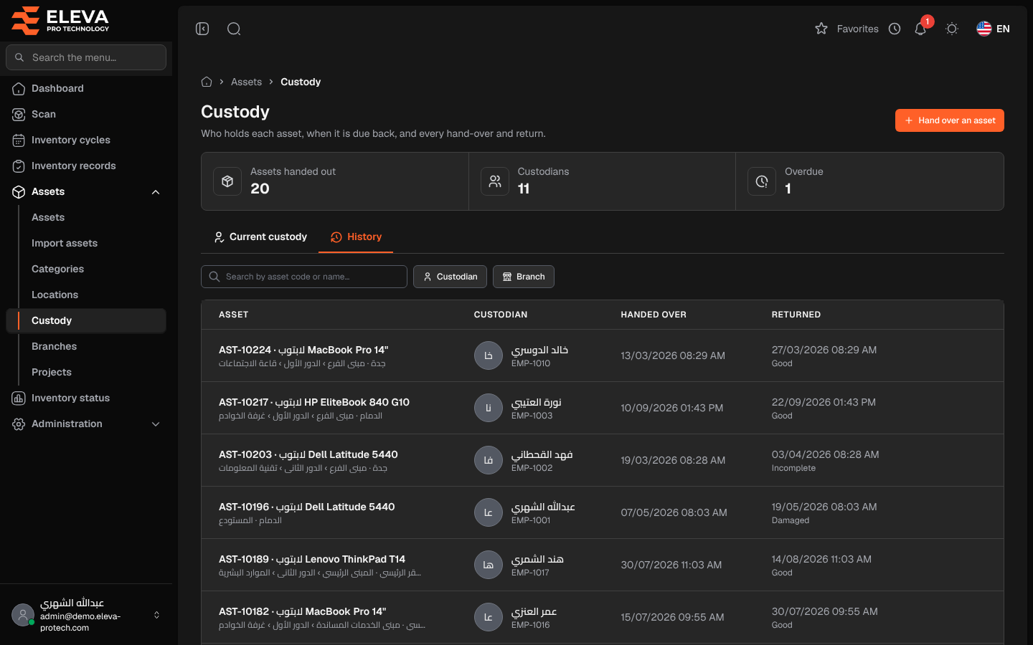This screenshot has height=645, width=1033.
Task: Click the Inventory cycles calendar icon
Action: point(19,140)
